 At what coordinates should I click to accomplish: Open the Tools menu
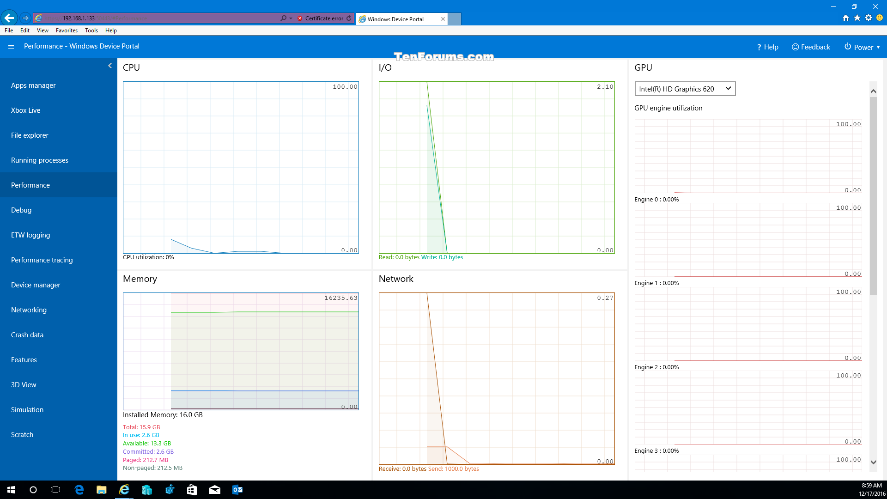click(91, 30)
